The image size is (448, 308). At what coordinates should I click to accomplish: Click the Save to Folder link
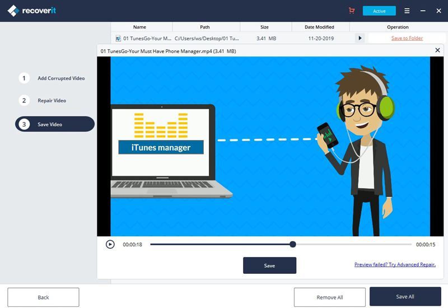pyautogui.click(x=407, y=38)
